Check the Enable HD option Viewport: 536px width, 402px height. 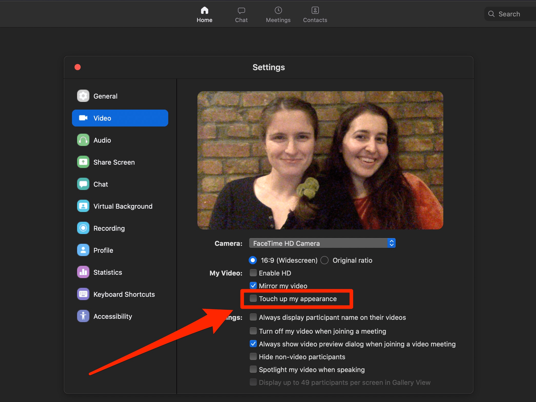coord(253,273)
